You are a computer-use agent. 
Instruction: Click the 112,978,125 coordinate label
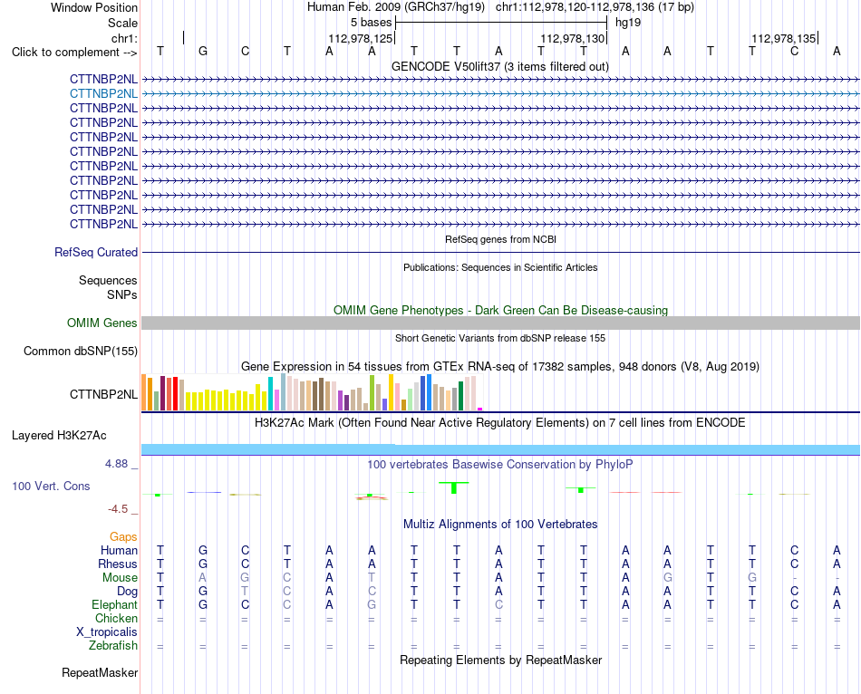pyautogui.click(x=360, y=38)
